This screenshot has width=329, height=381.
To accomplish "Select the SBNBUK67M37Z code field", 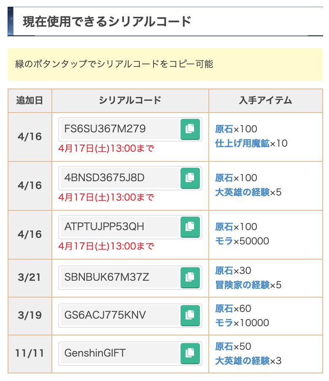I will point(120,277).
